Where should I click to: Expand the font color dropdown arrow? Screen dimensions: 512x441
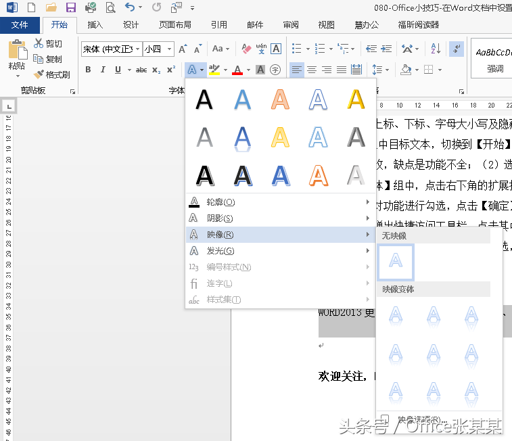coord(248,70)
